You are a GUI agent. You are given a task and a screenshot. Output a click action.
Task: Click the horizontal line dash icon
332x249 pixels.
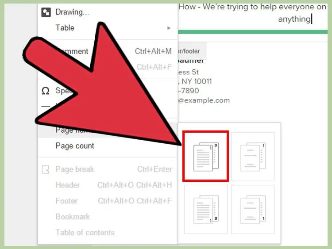[x=45, y=106]
